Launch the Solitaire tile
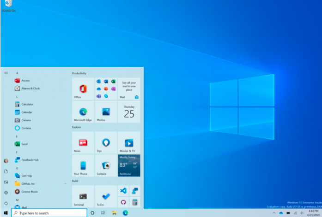Image resolution: width=322 pixels, height=217 pixels. [x=106, y=165]
